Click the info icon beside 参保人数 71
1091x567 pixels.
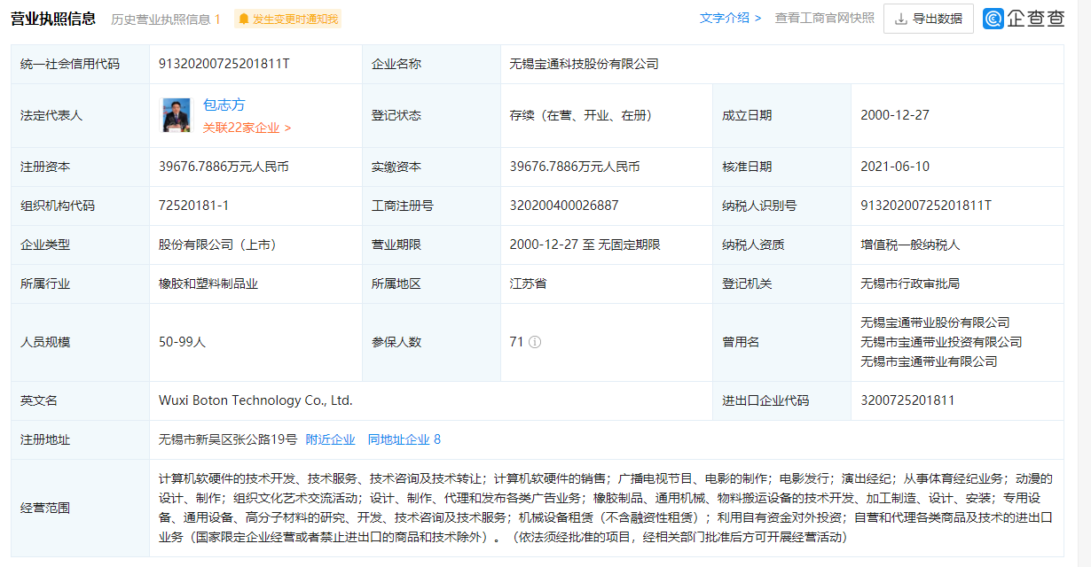click(535, 342)
